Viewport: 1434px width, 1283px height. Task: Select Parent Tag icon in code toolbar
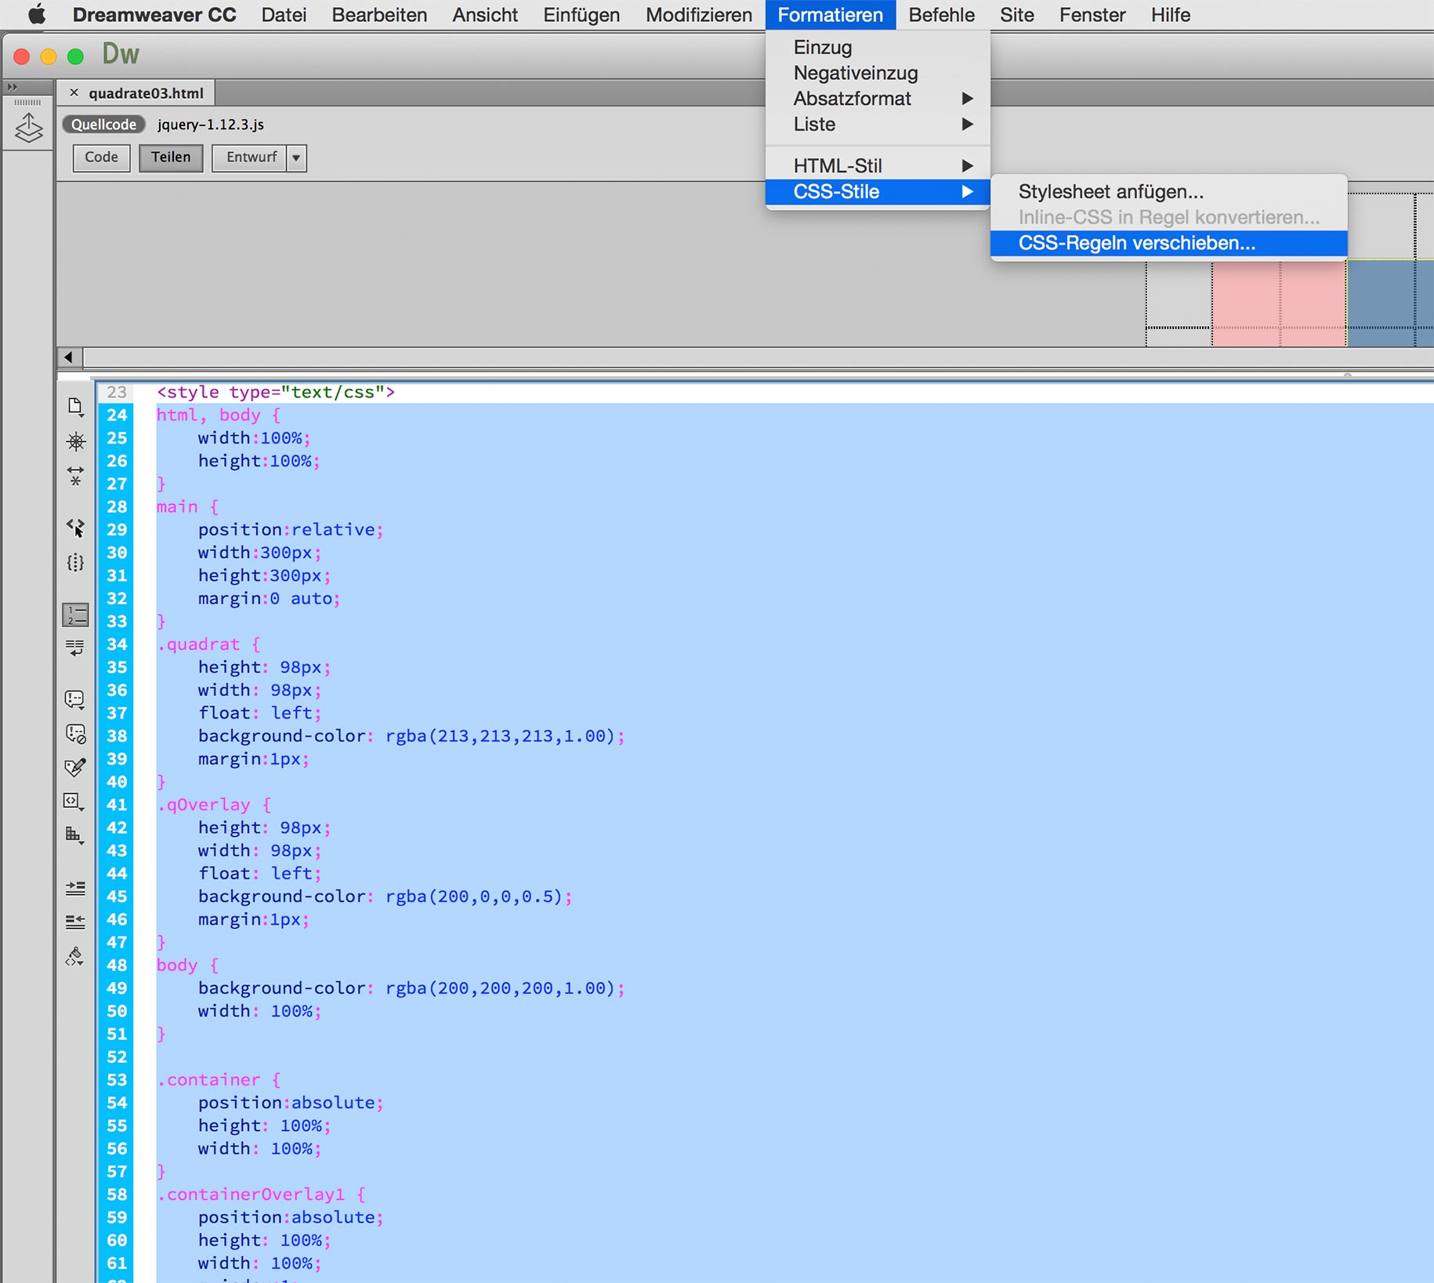(x=75, y=527)
